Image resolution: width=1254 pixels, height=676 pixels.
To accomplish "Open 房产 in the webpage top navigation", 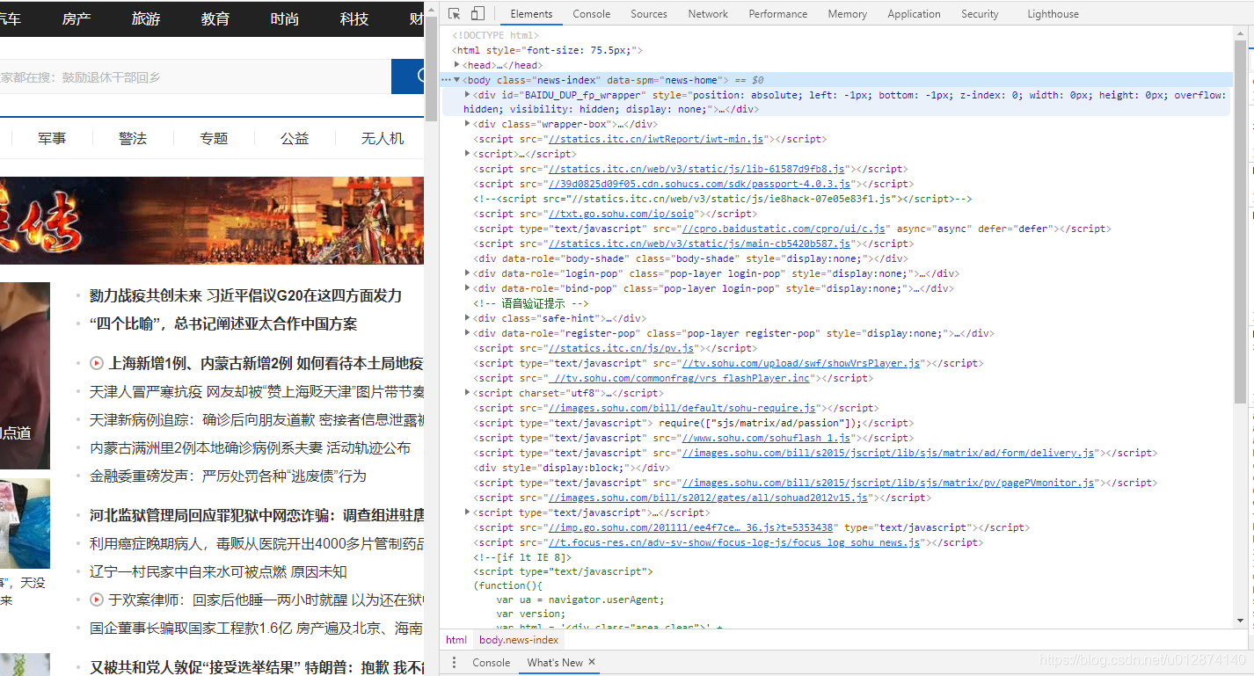I will [x=77, y=18].
